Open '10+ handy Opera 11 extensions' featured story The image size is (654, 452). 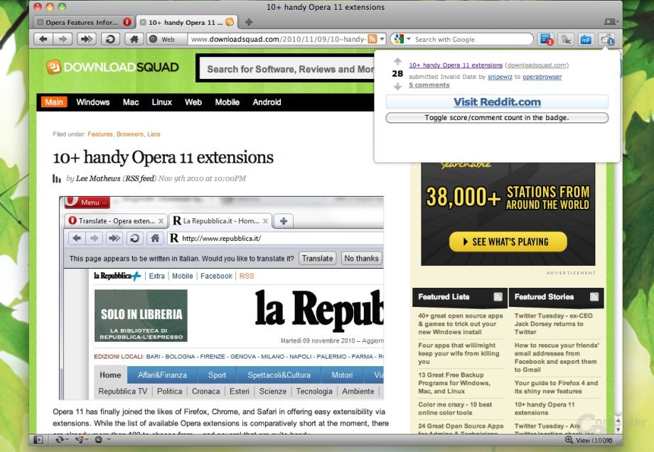545,409
